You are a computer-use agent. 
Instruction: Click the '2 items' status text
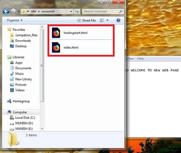pos(31,135)
